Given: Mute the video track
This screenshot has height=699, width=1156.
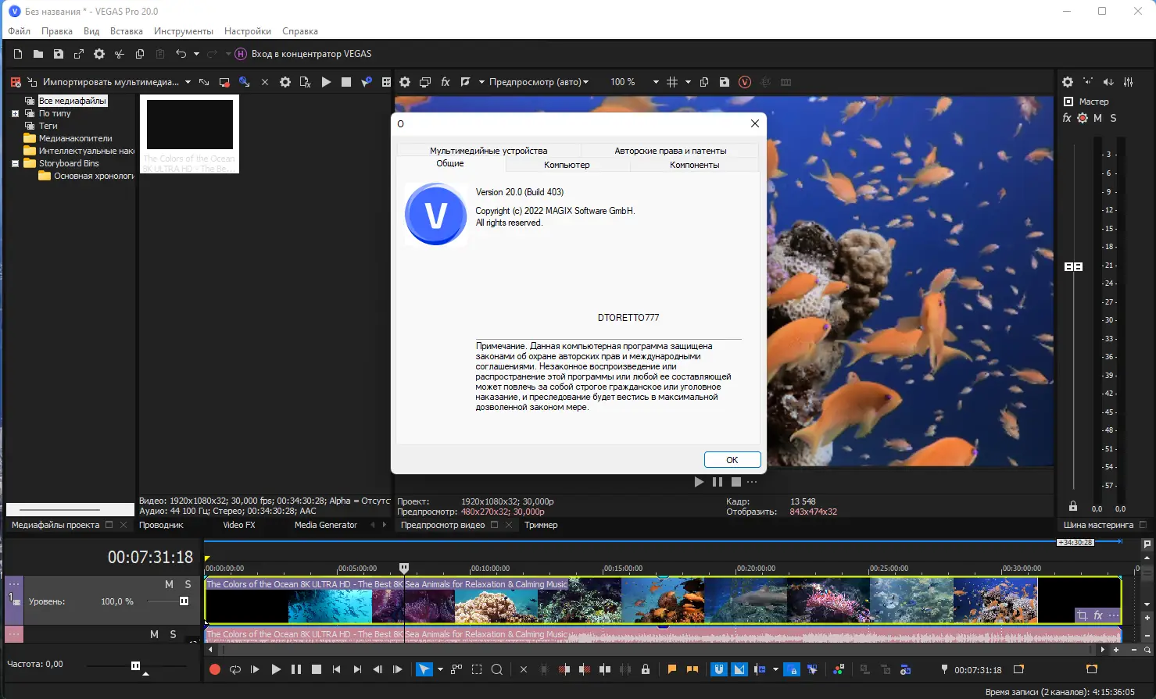Looking at the screenshot, I should click(x=170, y=584).
